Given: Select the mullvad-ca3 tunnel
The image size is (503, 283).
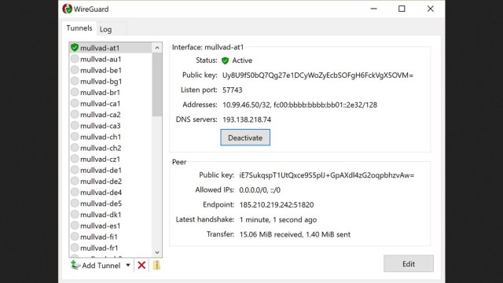Looking at the screenshot, I should pyautogui.click(x=111, y=126).
